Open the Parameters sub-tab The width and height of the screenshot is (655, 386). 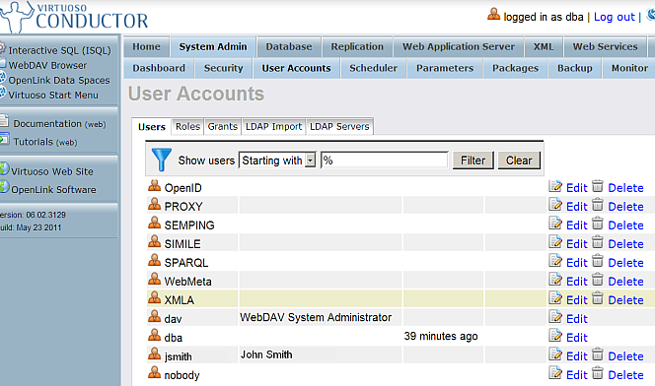point(445,68)
